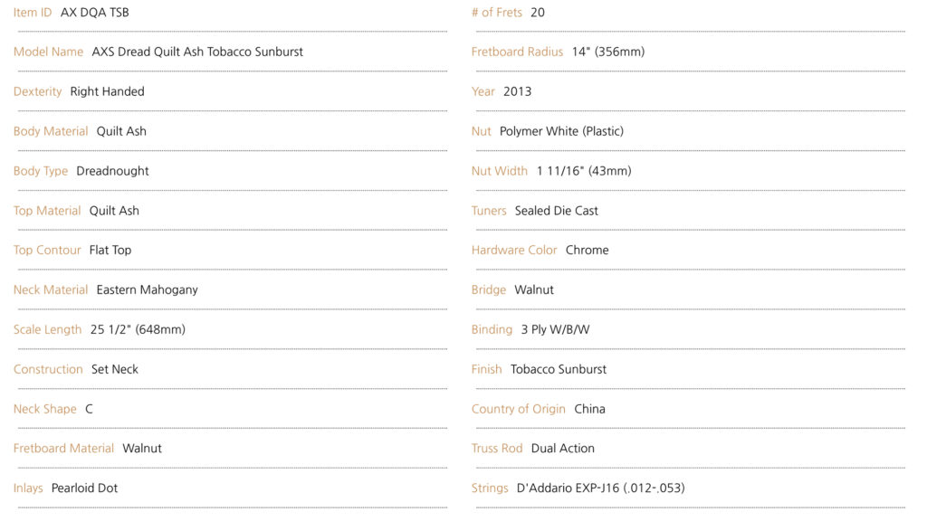Click the Dreadnought body type value
The height and width of the screenshot is (531, 927).
112,171
